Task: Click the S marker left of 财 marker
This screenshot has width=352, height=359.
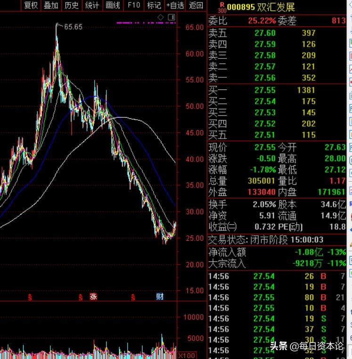Action: click(133, 297)
